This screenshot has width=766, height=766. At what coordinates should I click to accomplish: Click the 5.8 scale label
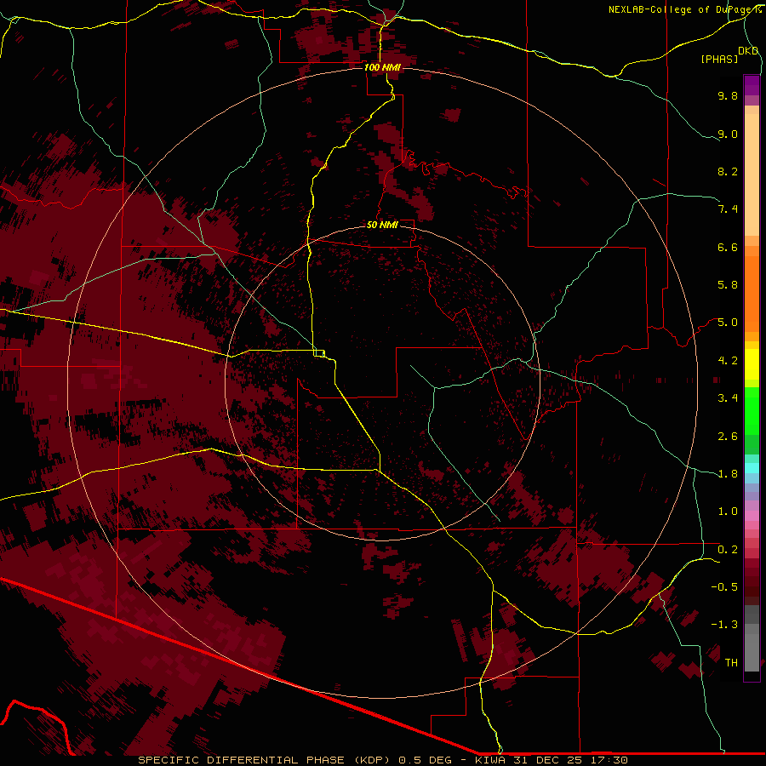728,285
